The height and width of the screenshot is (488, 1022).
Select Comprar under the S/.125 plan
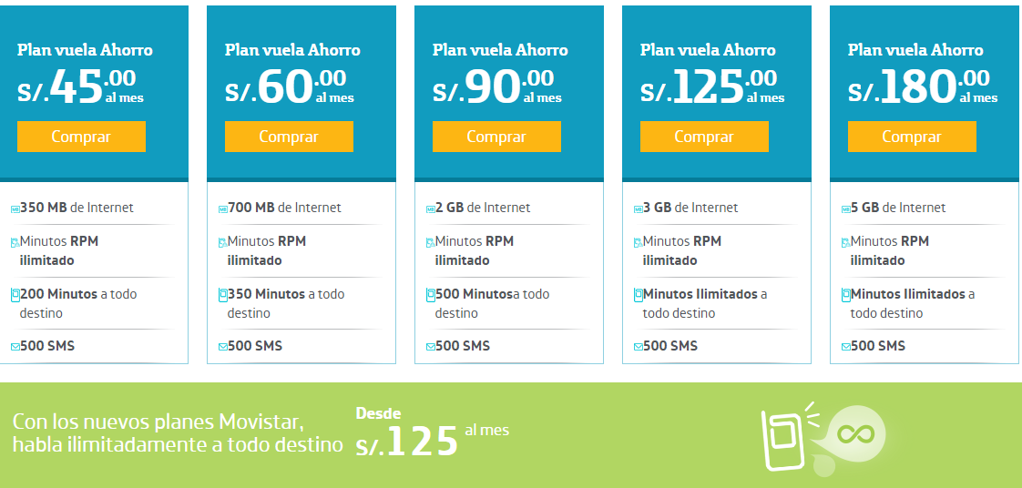pyautogui.click(x=704, y=137)
